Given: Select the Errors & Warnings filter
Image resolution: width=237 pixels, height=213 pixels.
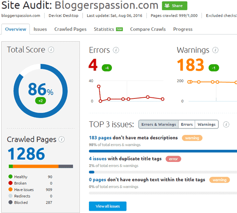Looking at the screenshot, I should coord(159,124).
